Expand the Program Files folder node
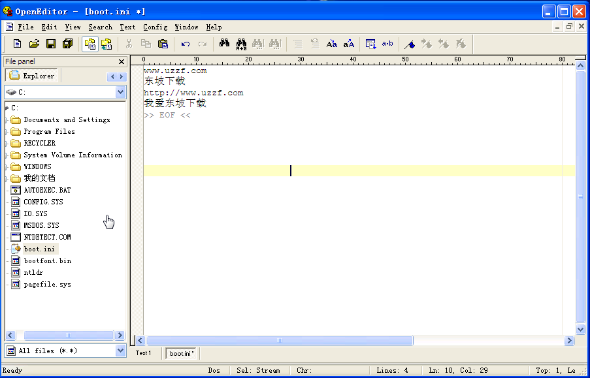 [7, 132]
